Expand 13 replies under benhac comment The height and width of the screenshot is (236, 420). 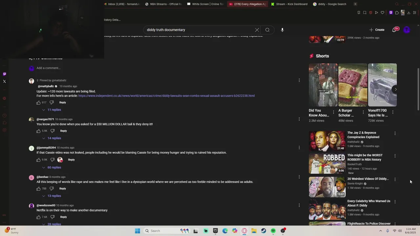coord(52,196)
